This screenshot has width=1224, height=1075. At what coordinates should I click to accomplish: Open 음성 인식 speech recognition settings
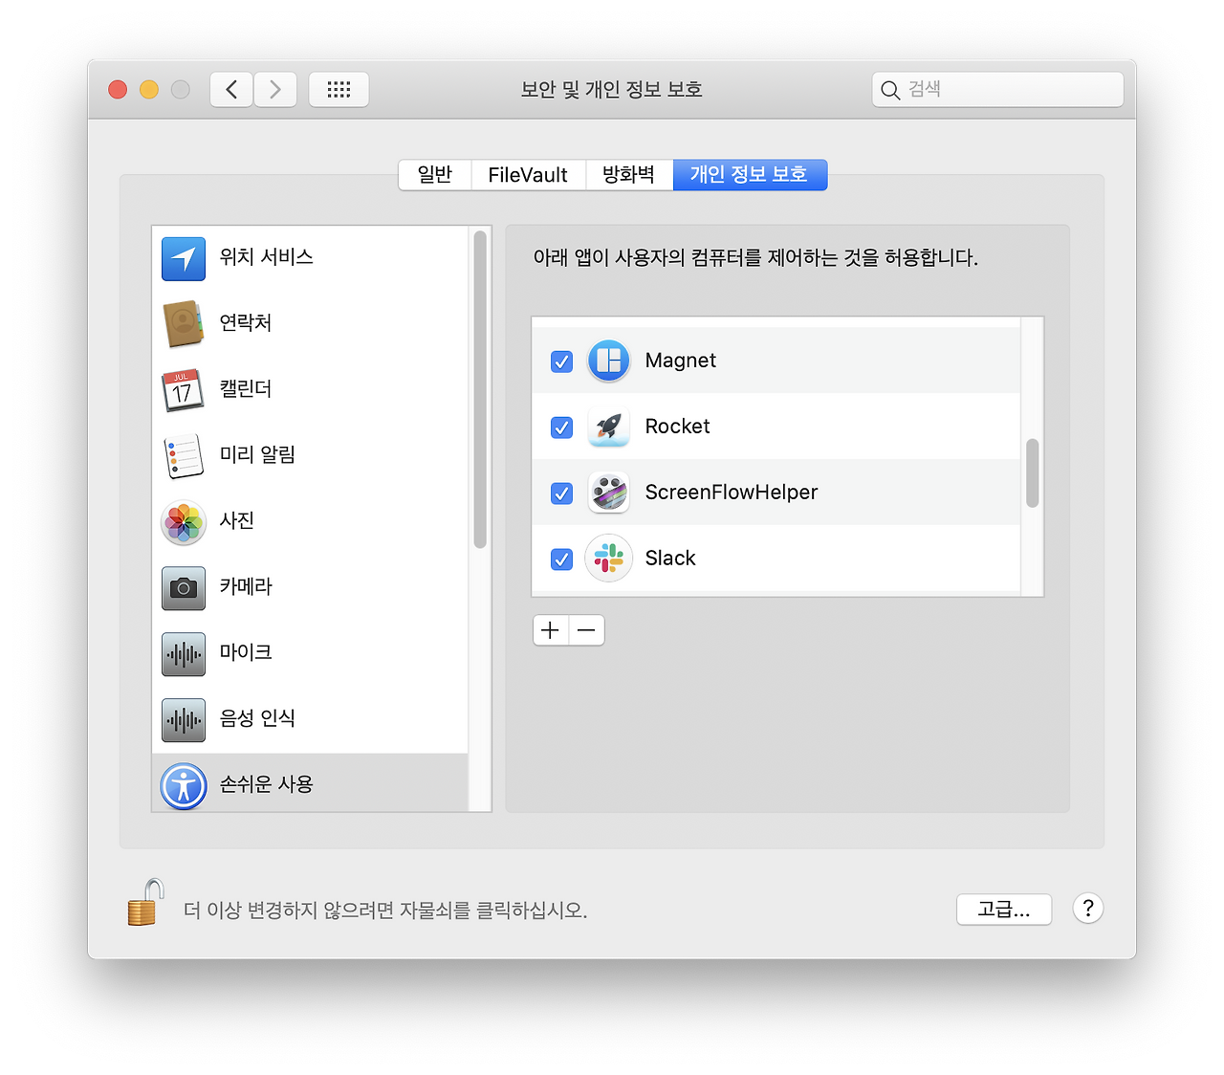click(183, 720)
